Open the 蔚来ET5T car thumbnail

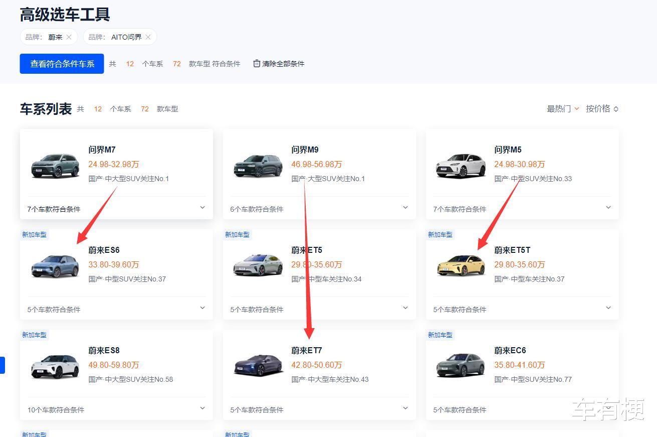click(x=461, y=265)
